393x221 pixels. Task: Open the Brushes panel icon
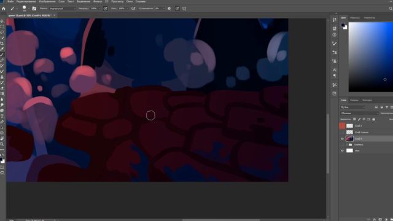coord(334,44)
